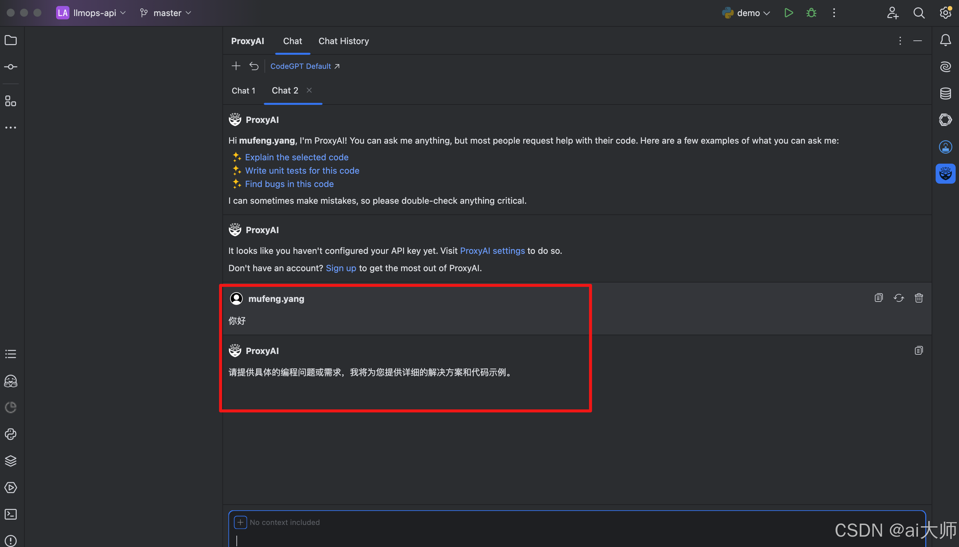
Task: Open the ProxyAI settings link
Action: point(492,250)
